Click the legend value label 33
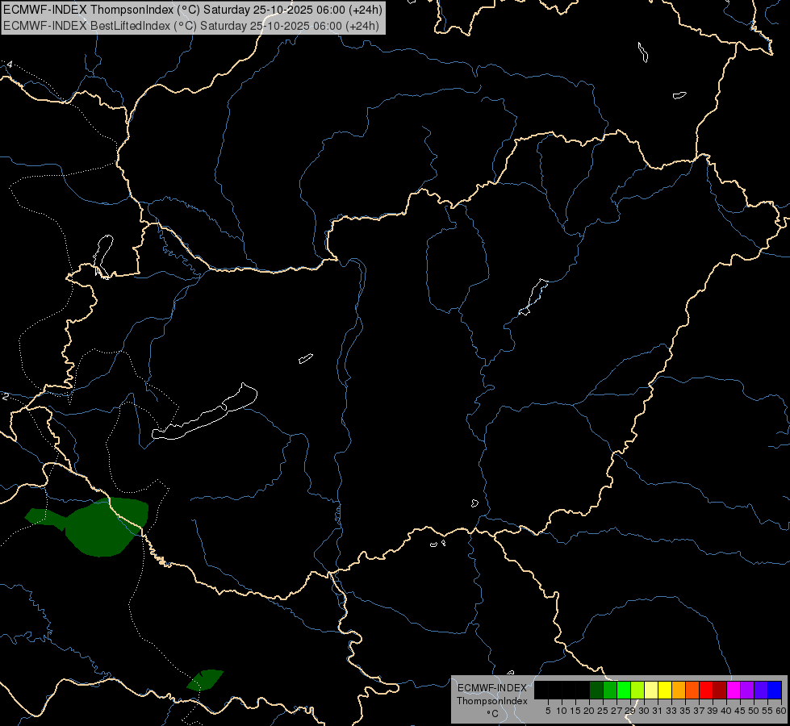Screen dimensions: 790x726 (x=671, y=711)
